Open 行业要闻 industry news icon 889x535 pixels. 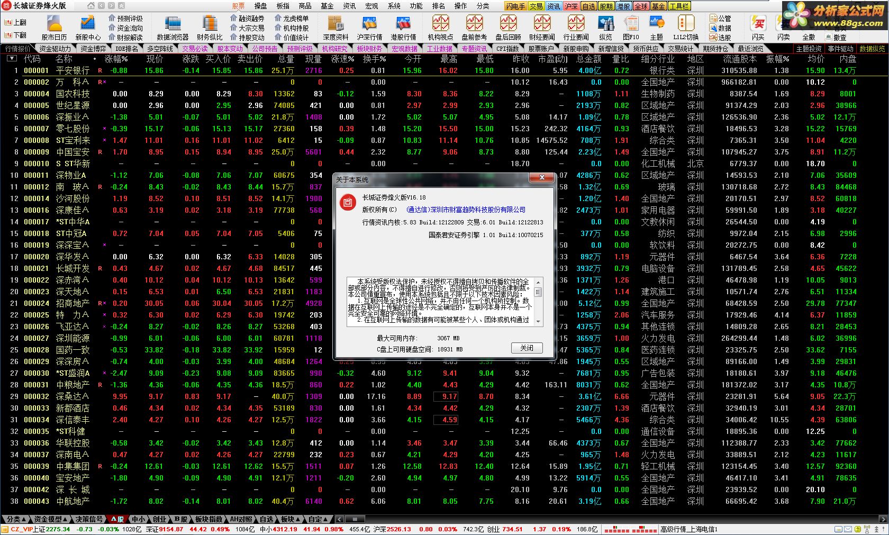click(576, 27)
